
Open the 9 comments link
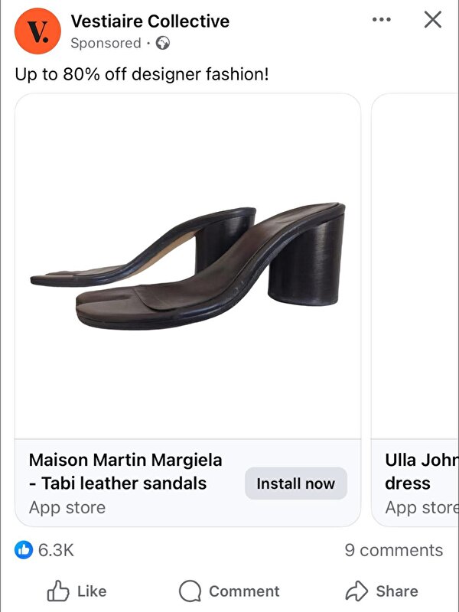click(393, 550)
